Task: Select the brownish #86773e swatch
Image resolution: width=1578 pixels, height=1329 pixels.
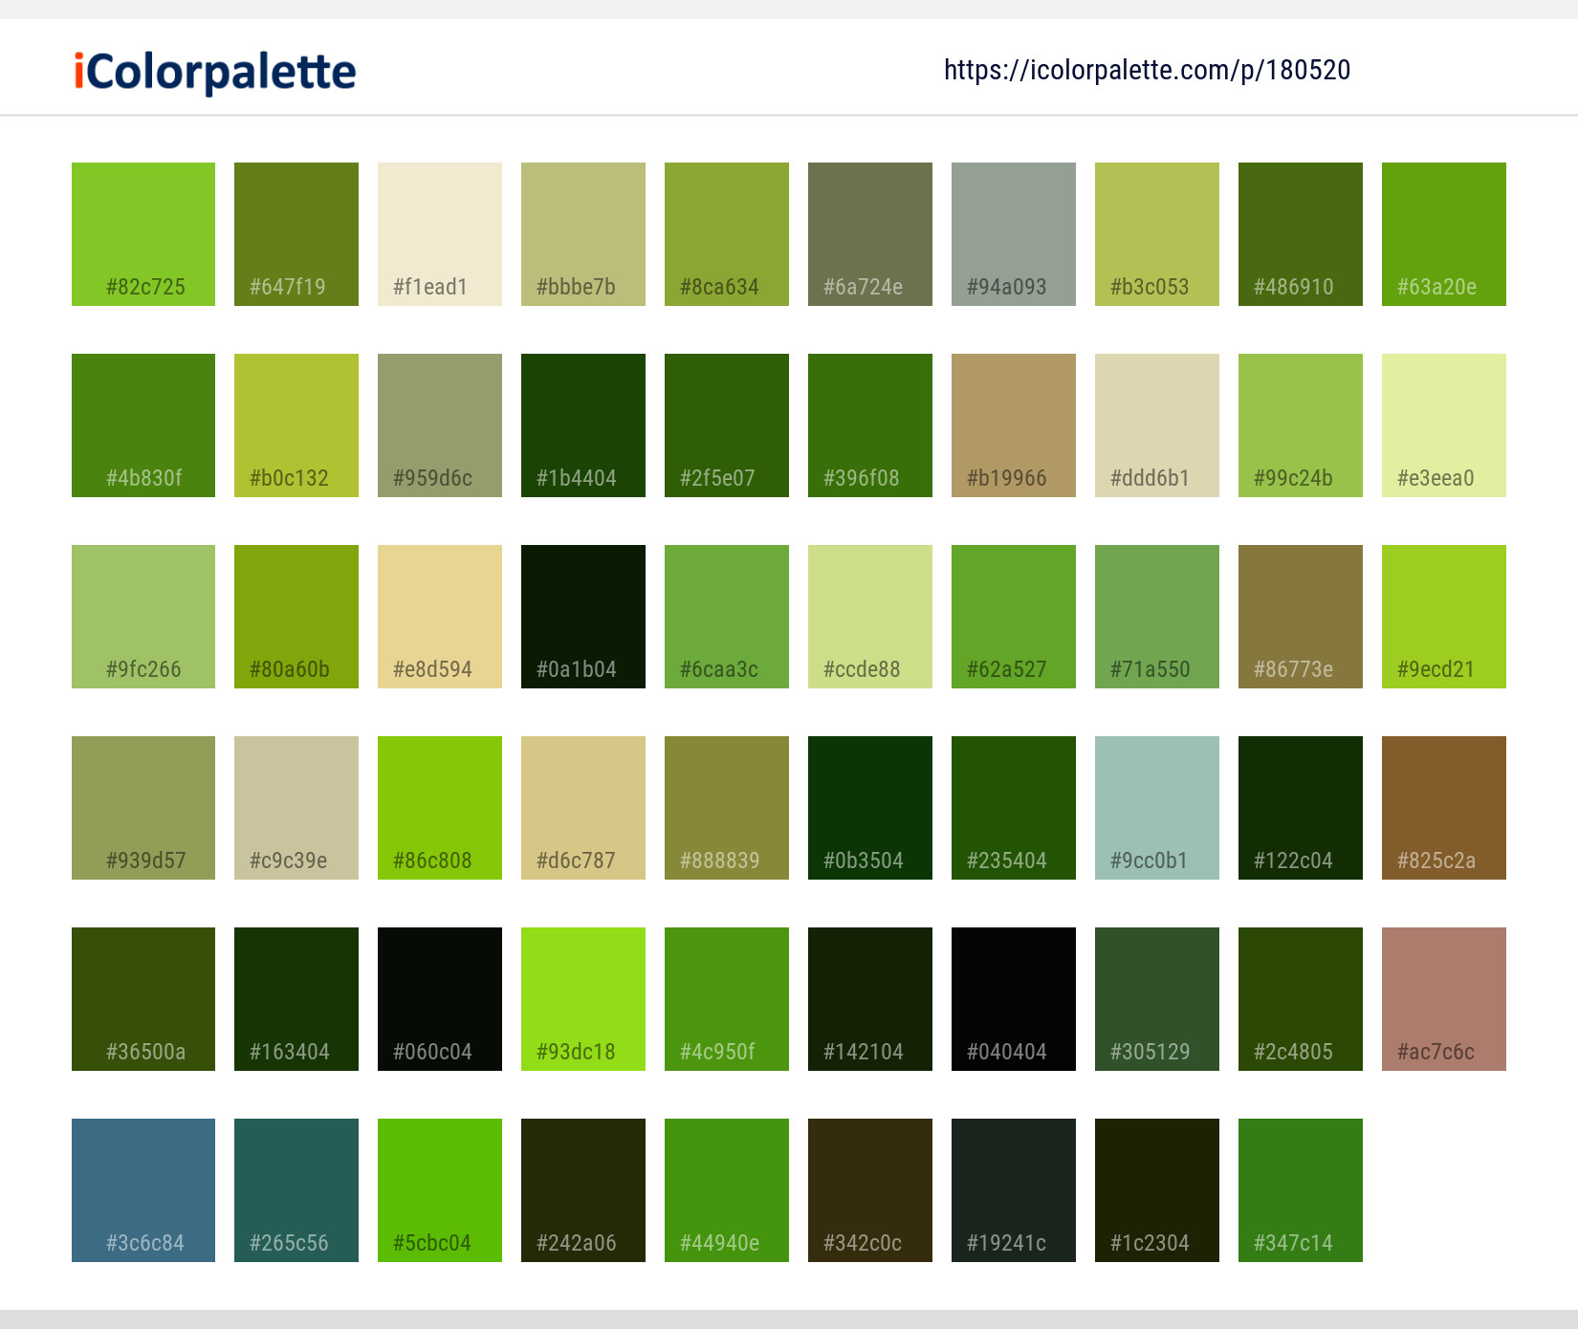Action: (x=1301, y=617)
